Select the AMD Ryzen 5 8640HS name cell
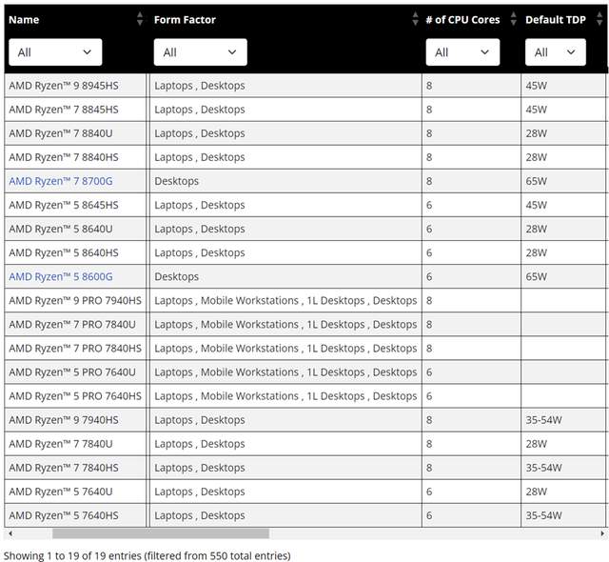Image resolution: width=609 pixels, height=562 pixels. pyautogui.click(x=75, y=253)
